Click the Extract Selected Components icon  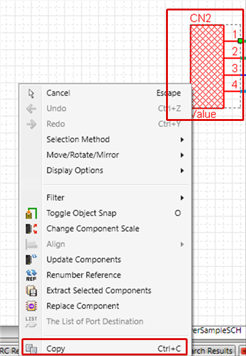click(31, 290)
